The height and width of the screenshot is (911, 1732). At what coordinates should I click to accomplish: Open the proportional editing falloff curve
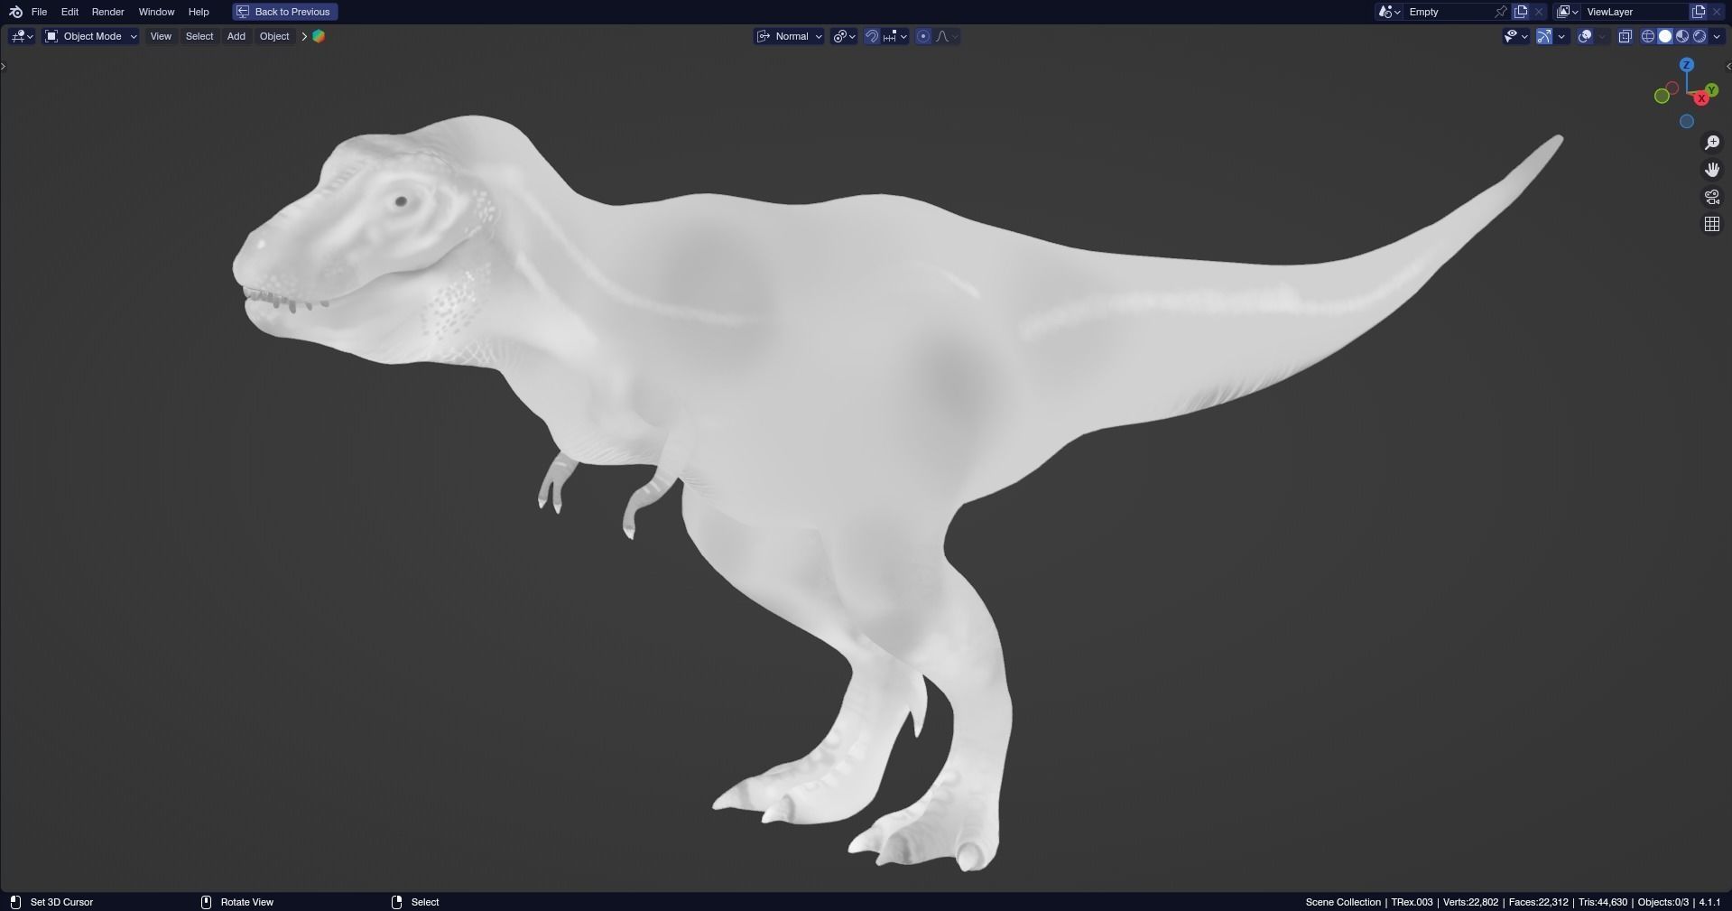(x=947, y=36)
